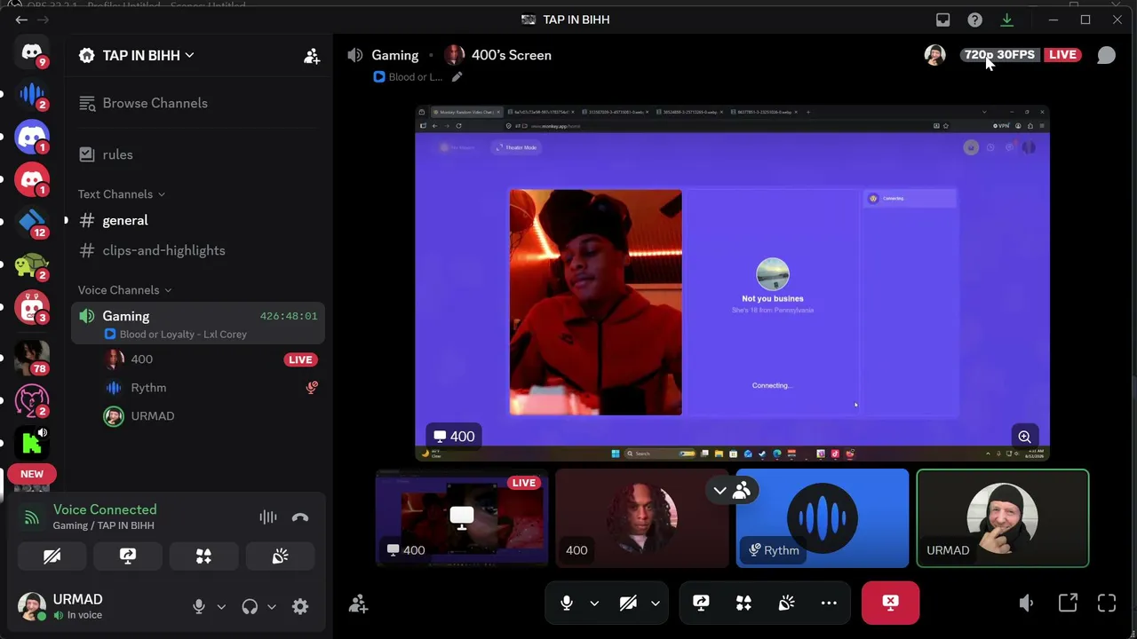
Task: Open camera options arrow in call controls
Action: pos(656,603)
